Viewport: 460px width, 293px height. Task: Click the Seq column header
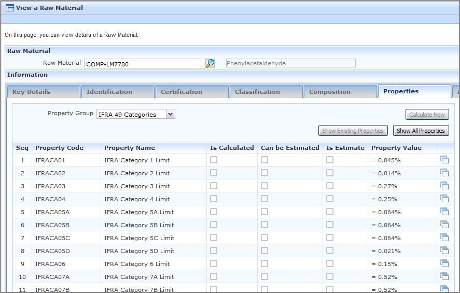(x=22, y=148)
